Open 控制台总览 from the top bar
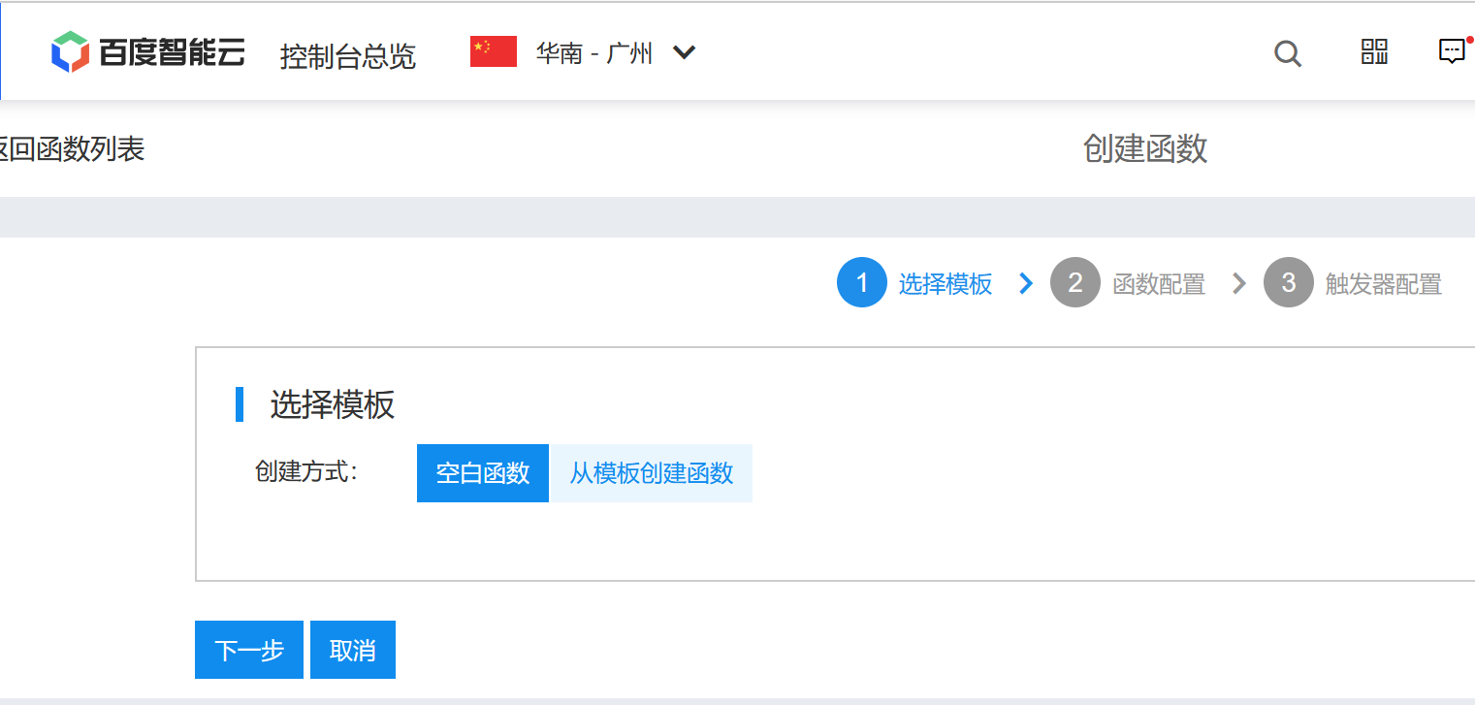The height and width of the screenshot is (705, 1475). 348,56
